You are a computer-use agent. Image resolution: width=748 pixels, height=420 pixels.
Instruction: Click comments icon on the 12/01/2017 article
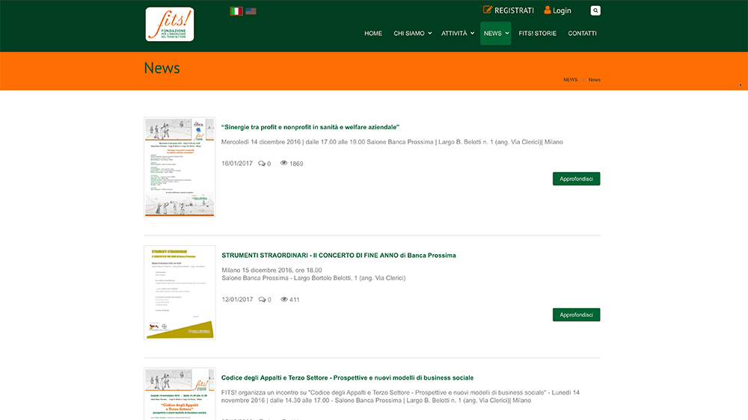[262, 300]
